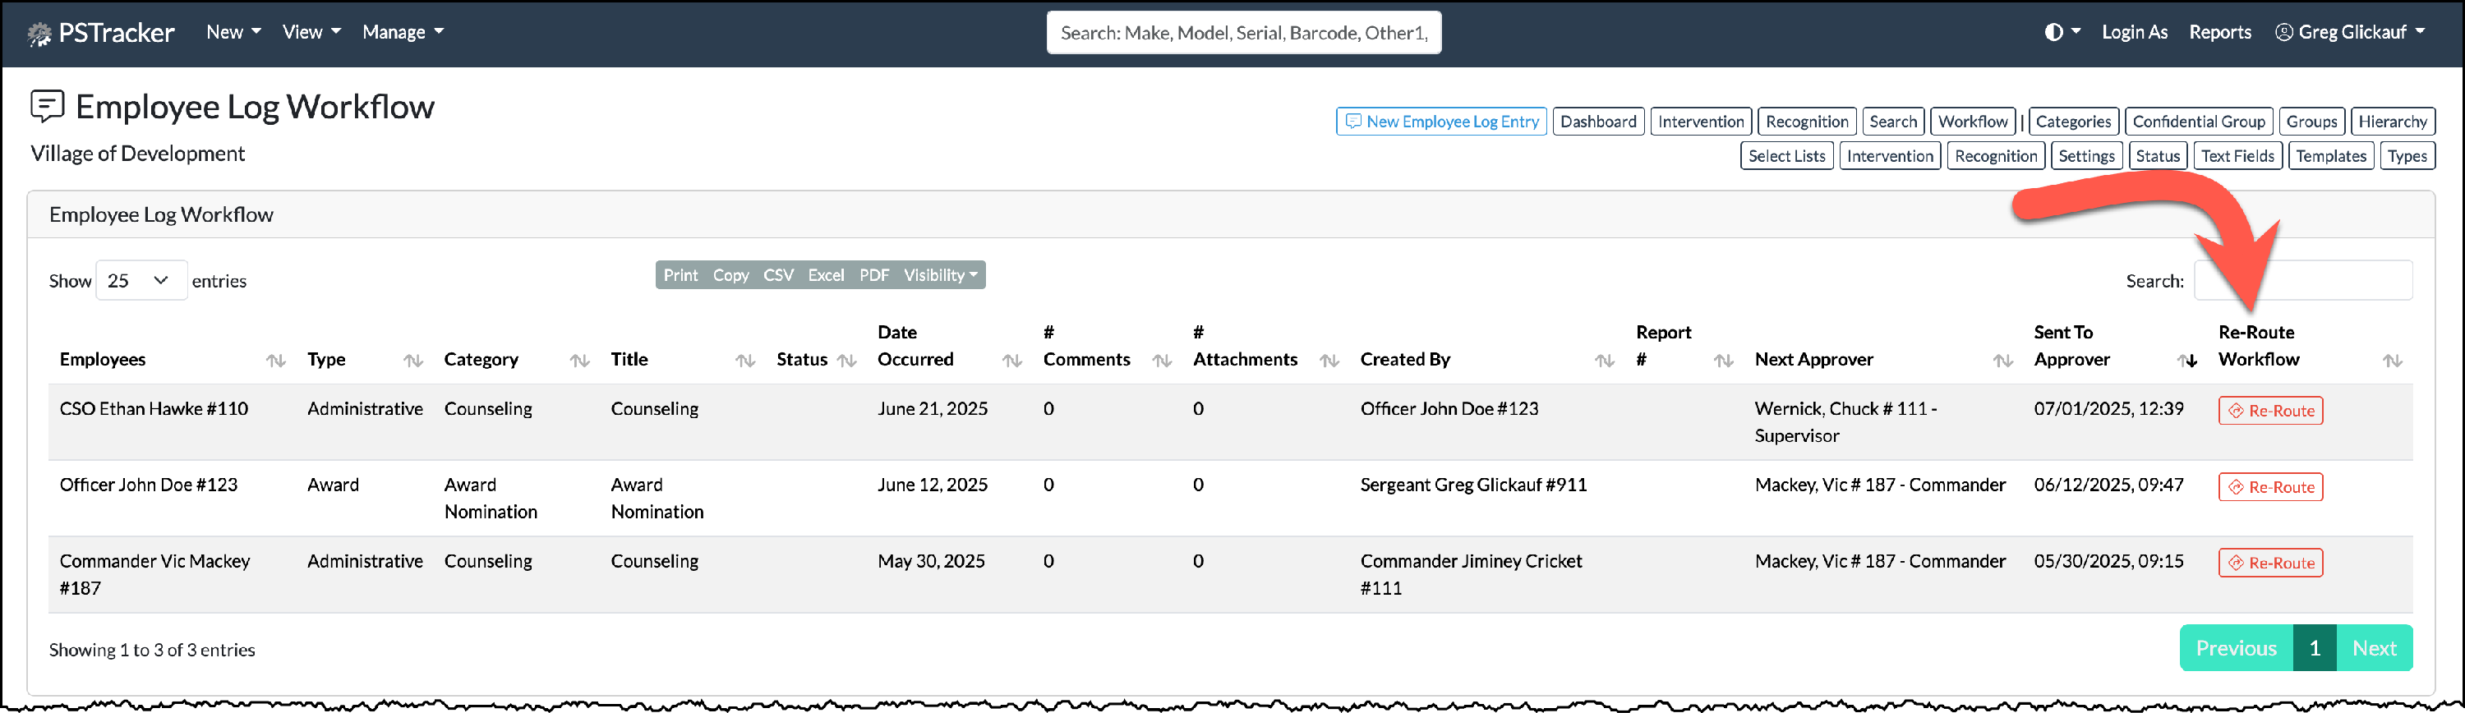The width and height of the screenshot is (2465, 713).
Task: Export the table as Excel
Action: pyautogui.click(x=826, y=276)
